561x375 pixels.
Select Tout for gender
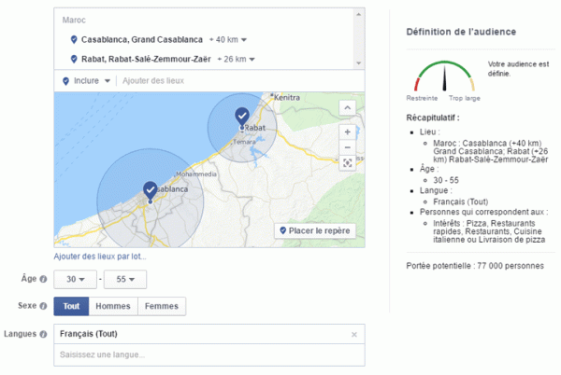pyautogui.click(x=73, y=306)
